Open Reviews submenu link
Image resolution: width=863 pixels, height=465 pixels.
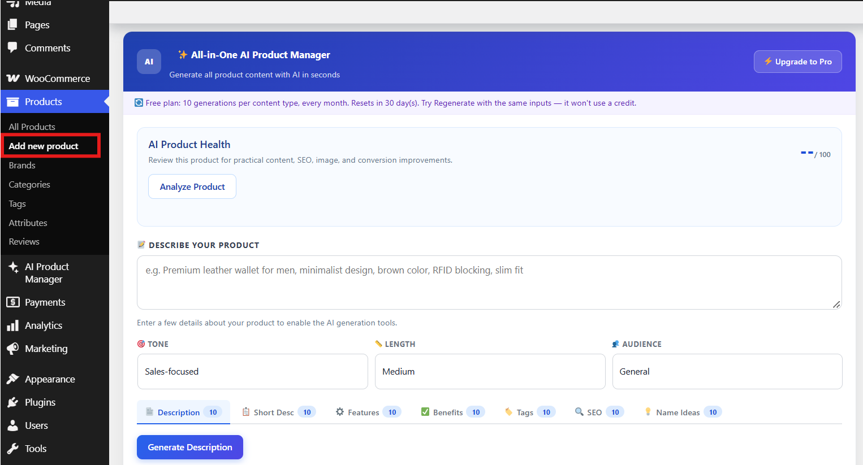coord(24,241)
